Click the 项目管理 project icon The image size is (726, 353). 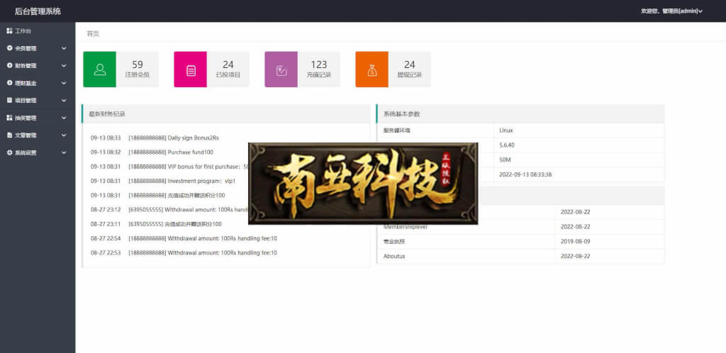9,101
